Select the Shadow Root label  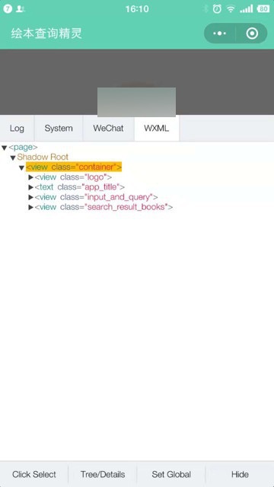tap(43, 158)
